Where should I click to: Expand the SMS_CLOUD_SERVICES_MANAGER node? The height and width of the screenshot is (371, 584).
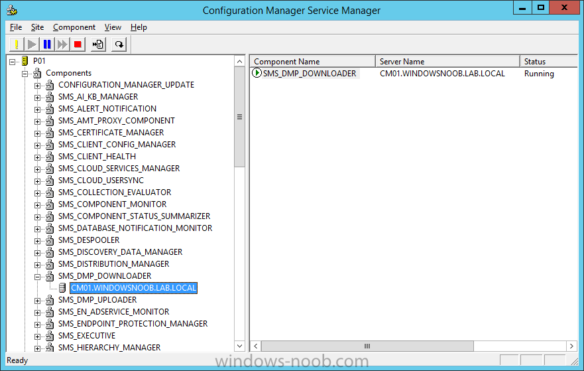(x=37, y=169)
